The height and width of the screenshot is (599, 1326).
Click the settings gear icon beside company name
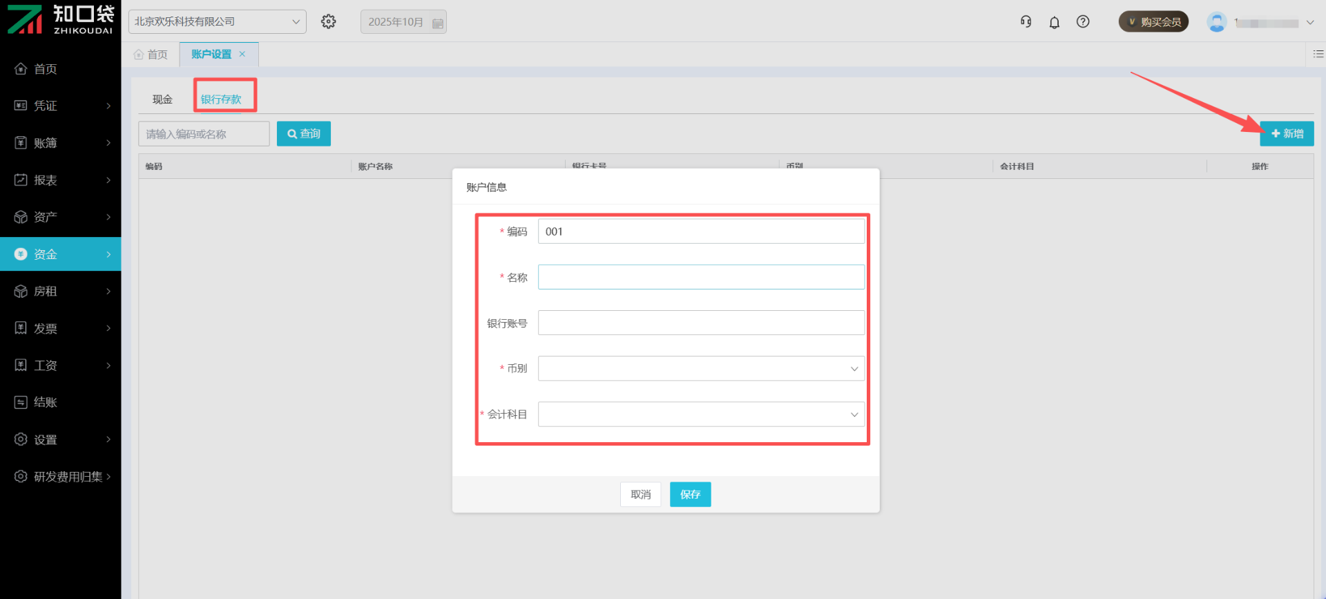pyautogui.click(x=329, y=21)
